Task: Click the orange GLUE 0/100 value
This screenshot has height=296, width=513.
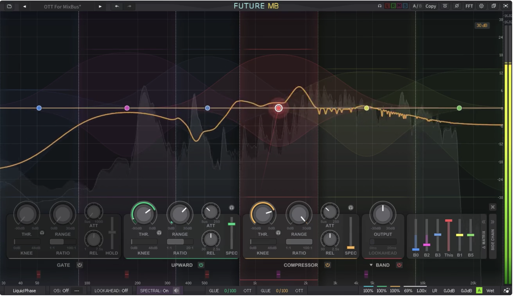Action: pyautogui.click(x=282, y=291)
